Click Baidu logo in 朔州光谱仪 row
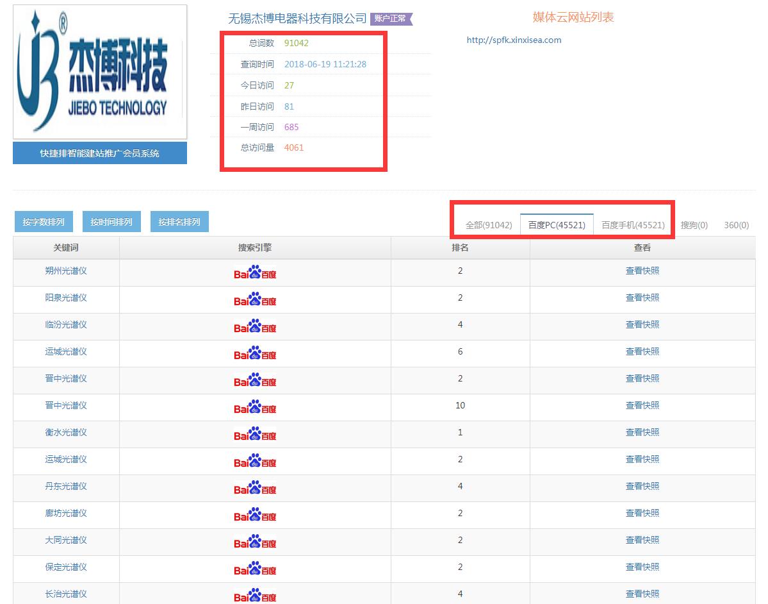The image size is (768, 604). click(255, 273)
